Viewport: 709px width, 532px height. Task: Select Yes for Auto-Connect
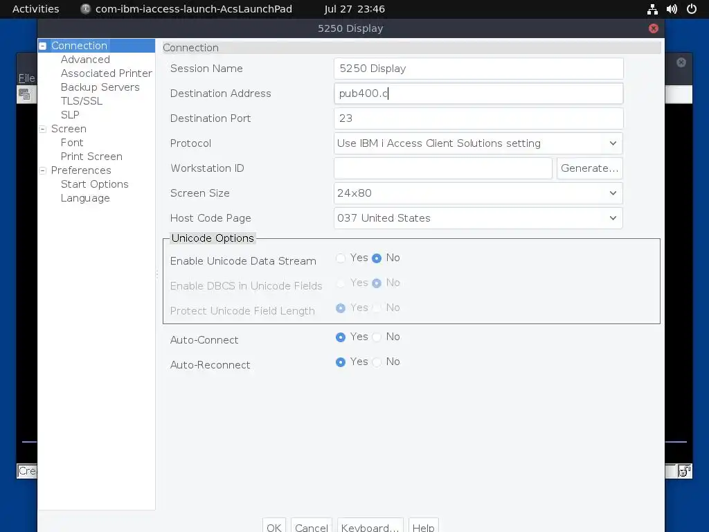click(x=341, y=337)
